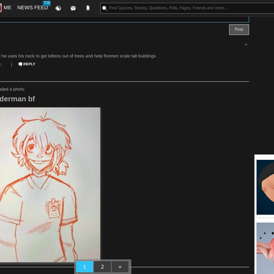The height and width of the screenshot is (274, 274).
Task: Open the NEWS FEED menu
Action: point(33,8)
